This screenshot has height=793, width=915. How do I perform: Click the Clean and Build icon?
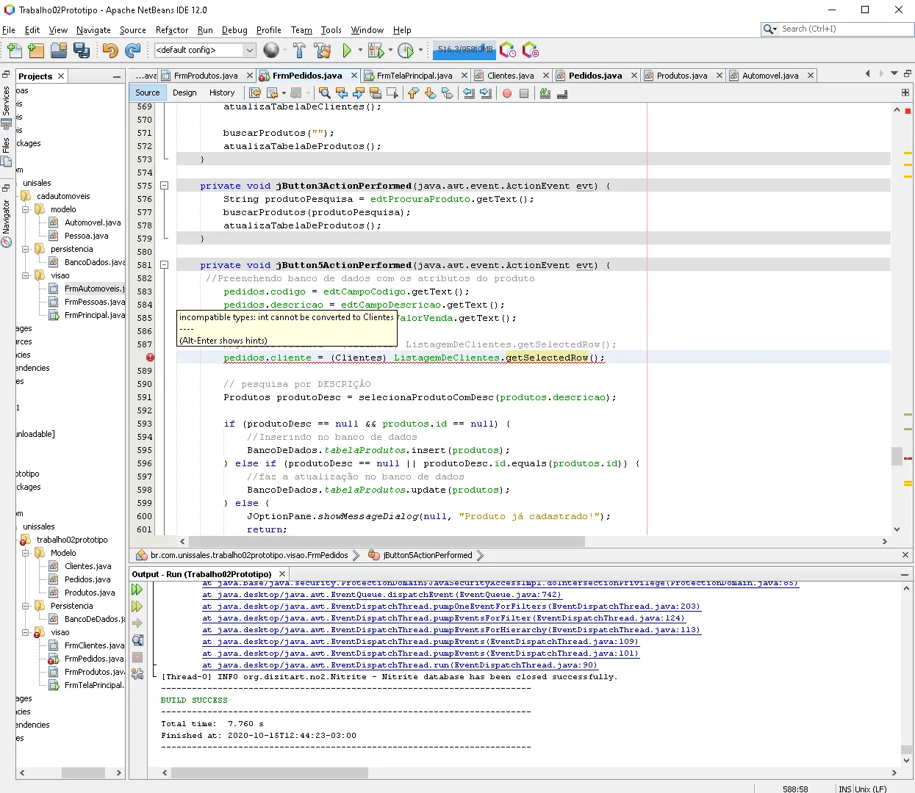pos(322,51)
